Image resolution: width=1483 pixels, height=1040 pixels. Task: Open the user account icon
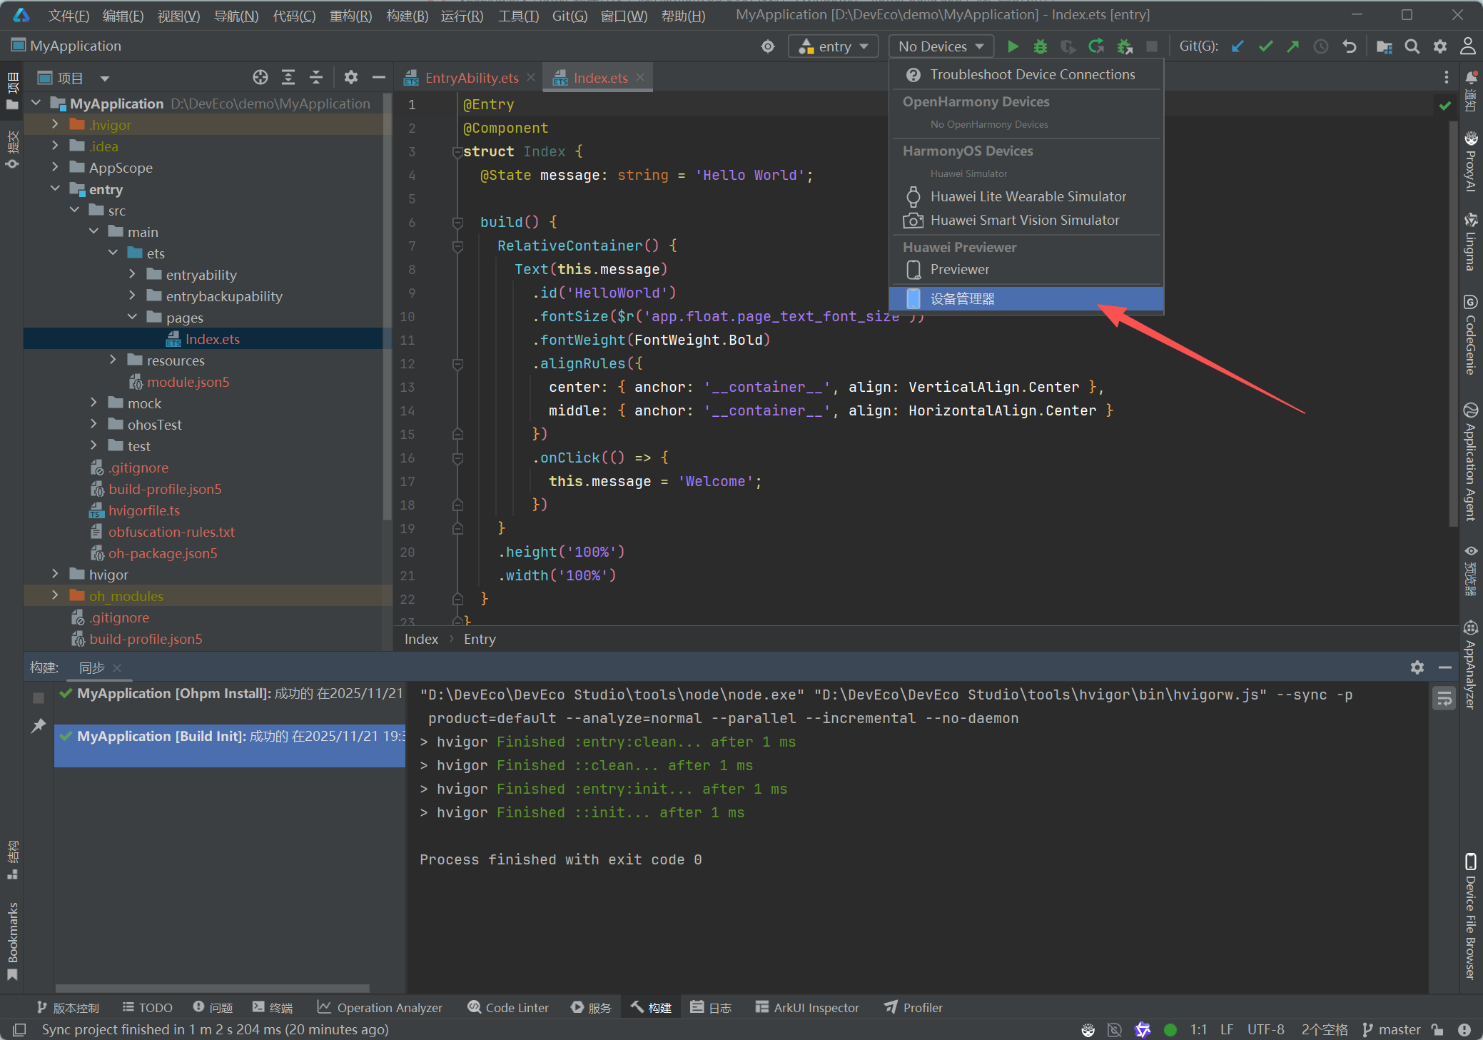1468,46
